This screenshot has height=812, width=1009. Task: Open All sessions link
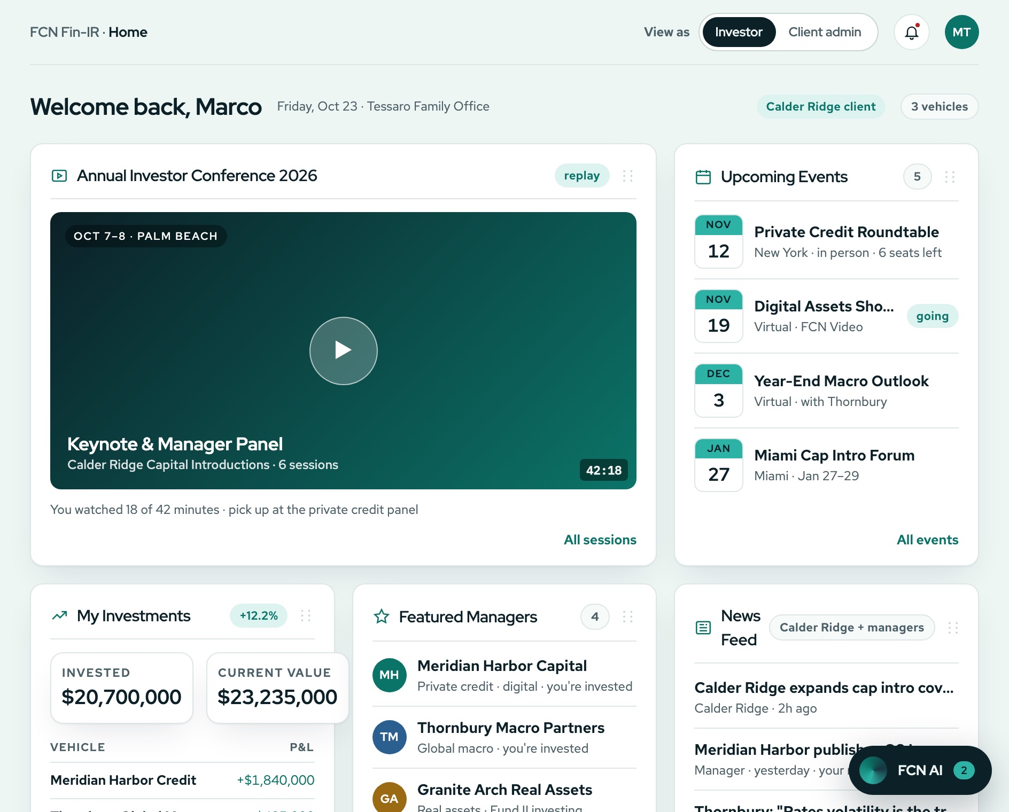pyautogui.click(x=600, y=540)
